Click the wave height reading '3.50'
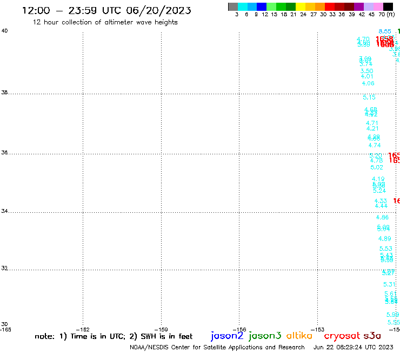The height and width of the screenshot is (352, 400). [366, 71]
